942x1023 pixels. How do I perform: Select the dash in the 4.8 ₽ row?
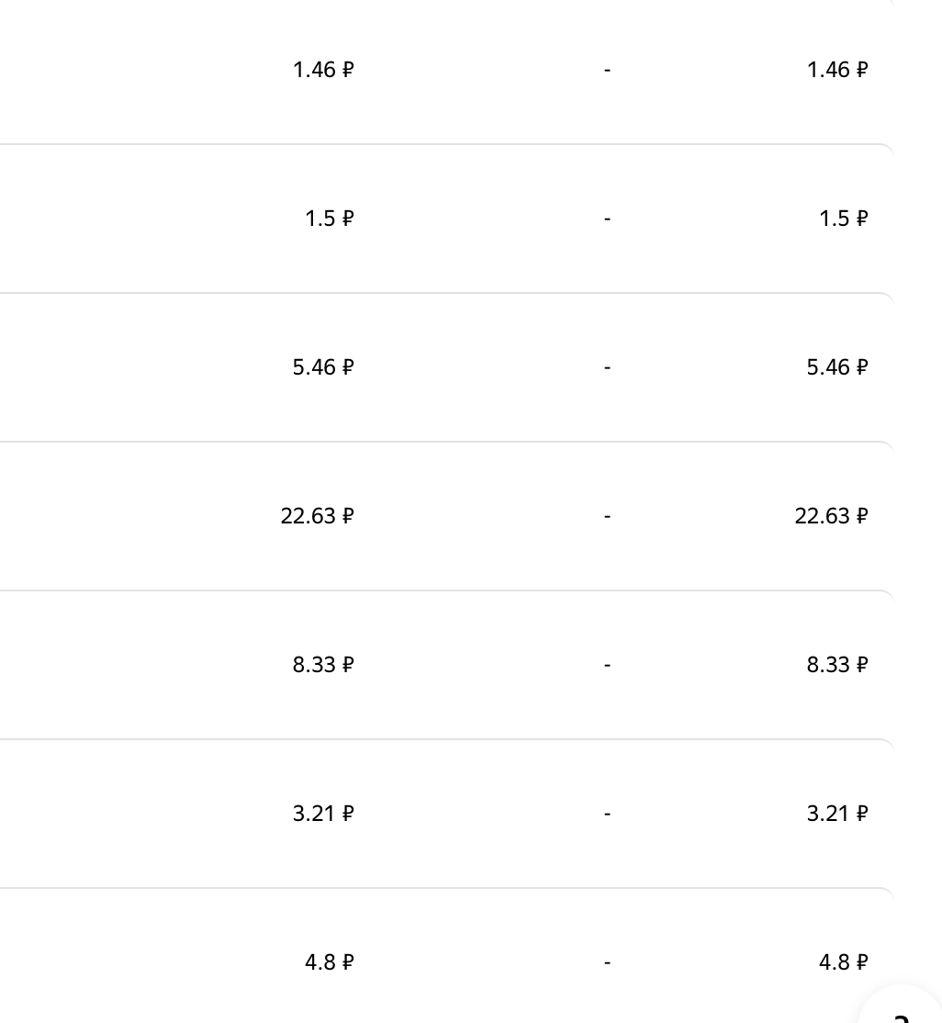608,962
